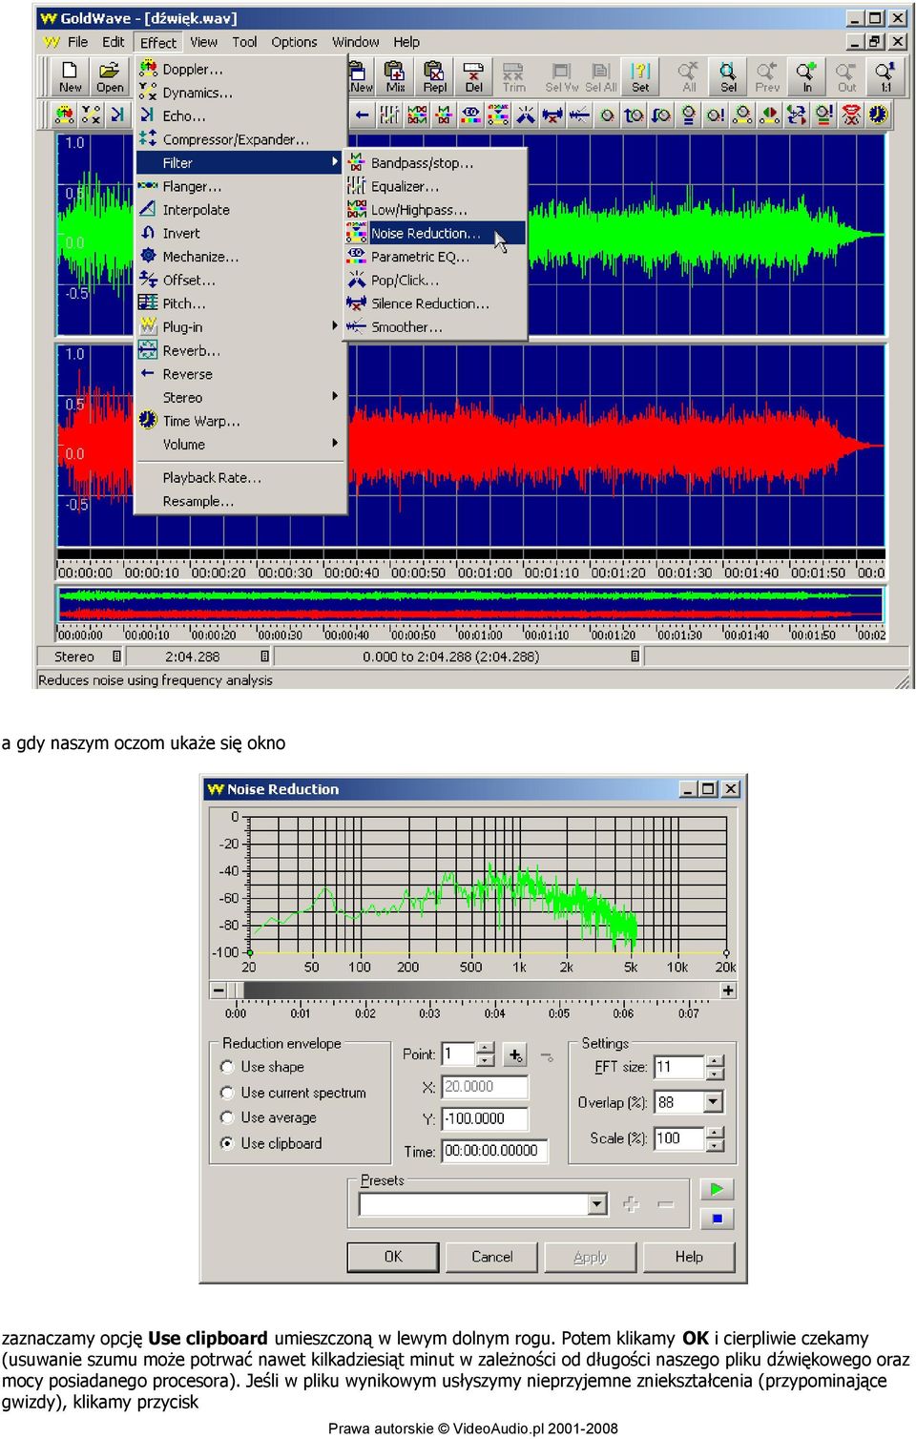This screenshot has width=916, height=1439.
Task: Click the Set selection toolbar icon
Action: [640, 75]
